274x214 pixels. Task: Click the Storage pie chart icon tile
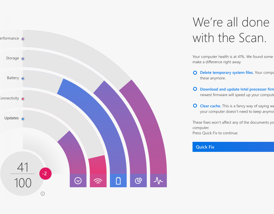[x=138, y=181]
